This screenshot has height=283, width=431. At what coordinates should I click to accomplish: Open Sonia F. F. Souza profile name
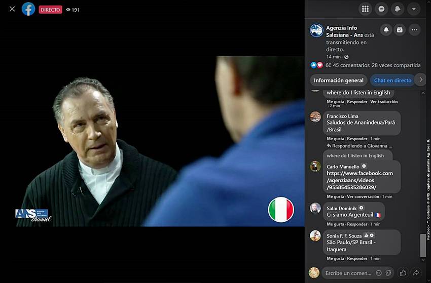(x=344, y=236)
